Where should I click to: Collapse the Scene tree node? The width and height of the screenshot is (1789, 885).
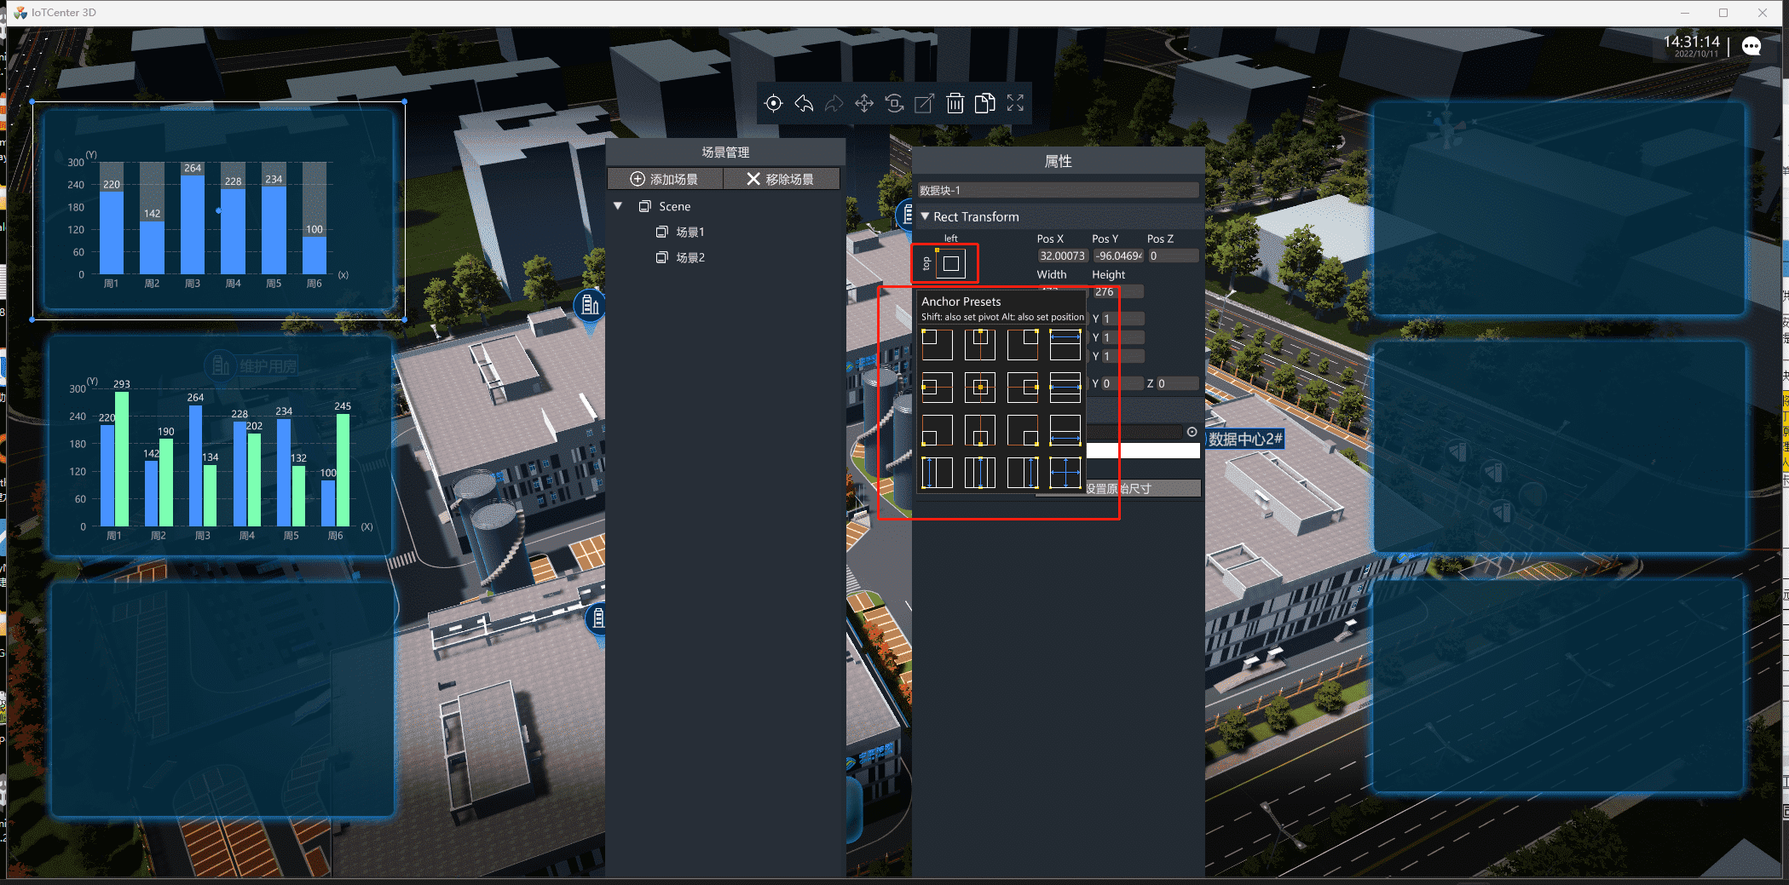tap(618, 206)
